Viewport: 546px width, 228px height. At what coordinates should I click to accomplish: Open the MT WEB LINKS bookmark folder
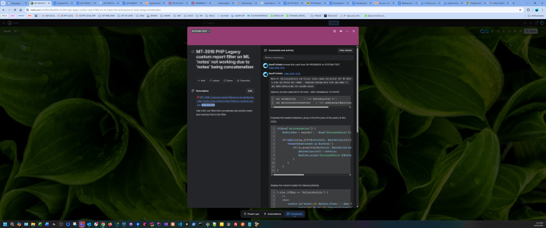click(108, 16)
